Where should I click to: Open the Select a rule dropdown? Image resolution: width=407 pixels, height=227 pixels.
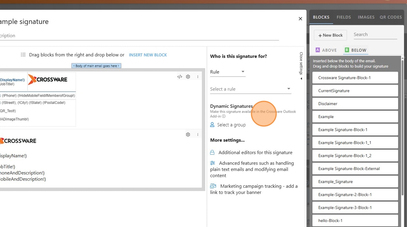coord(250,89)
